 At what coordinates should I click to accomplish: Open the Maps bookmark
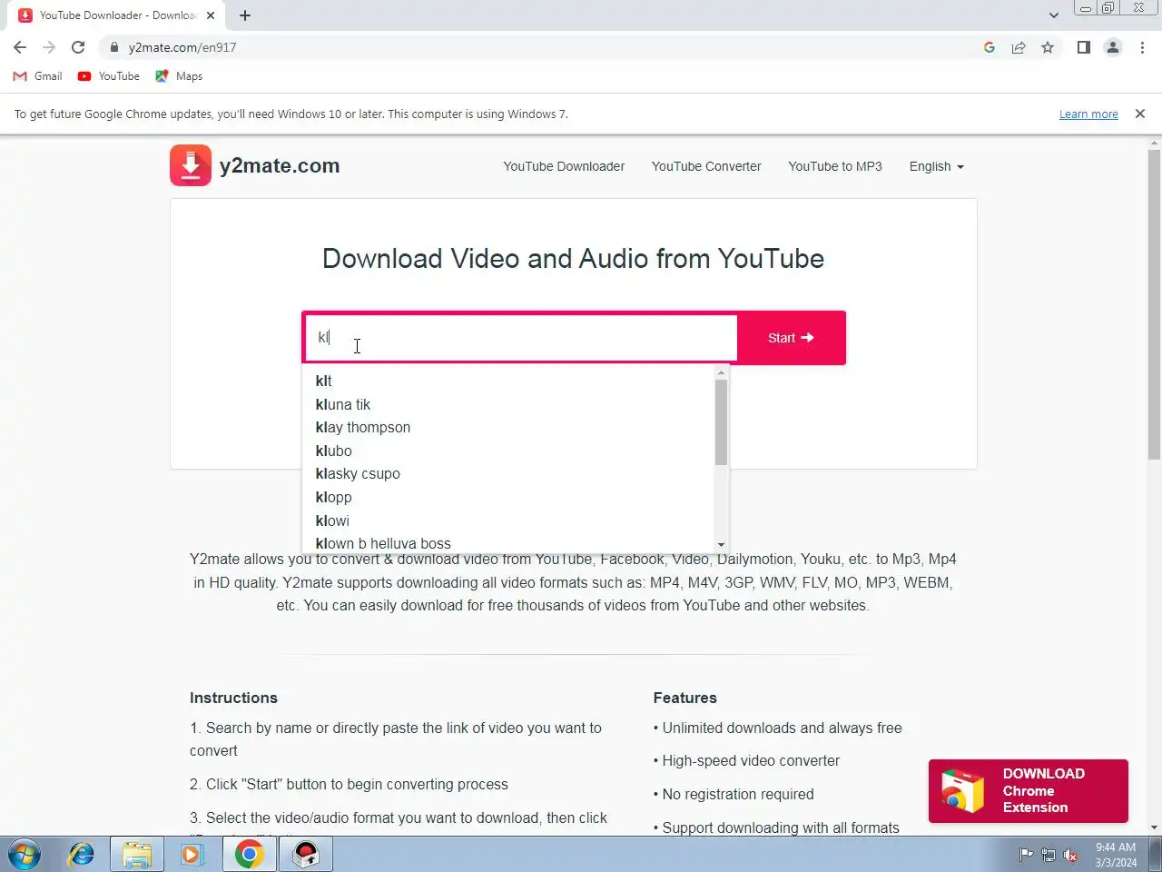179,76
